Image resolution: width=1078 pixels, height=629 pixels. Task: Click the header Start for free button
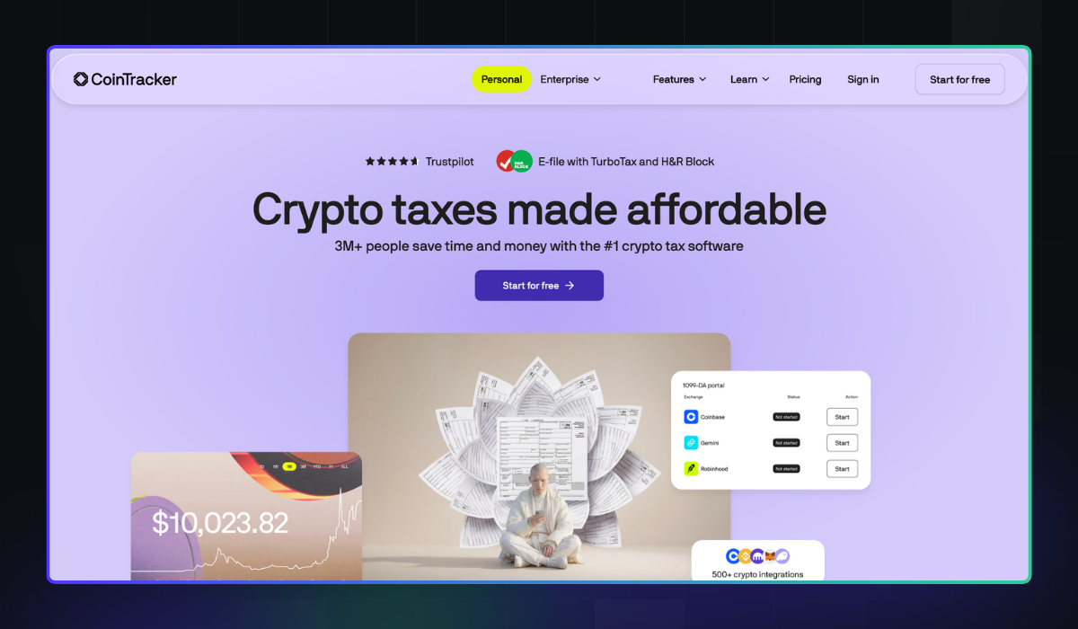click(x=959, y=79)
